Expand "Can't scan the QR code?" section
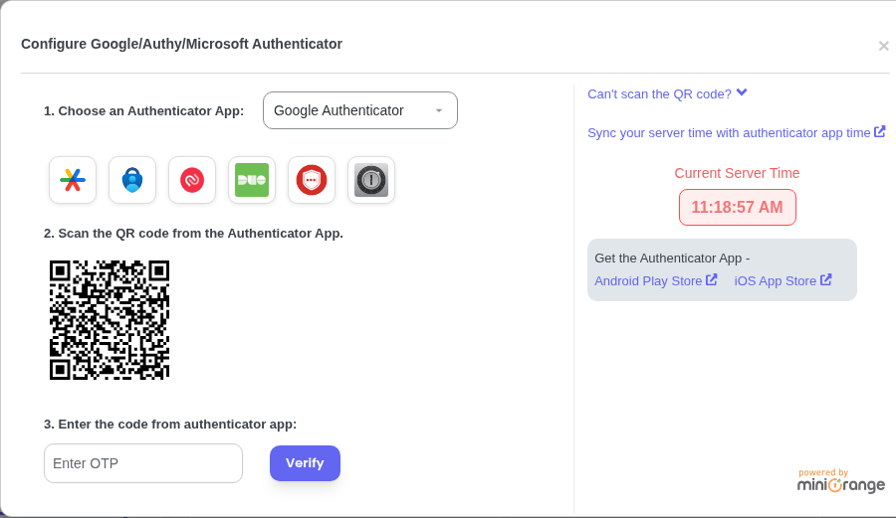The height and width of the screenshot is (518, 896). (x=667, y=93)
